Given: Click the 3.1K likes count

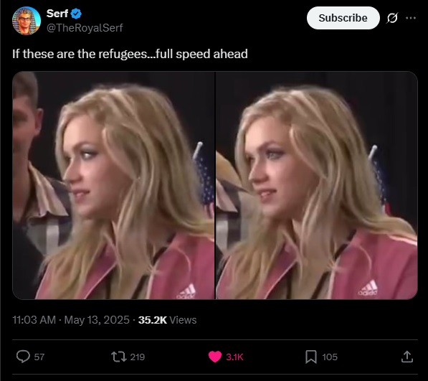Looking at the screenshot, I should point(234,357).
